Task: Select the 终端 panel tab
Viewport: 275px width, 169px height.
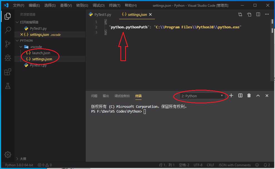Action: [x=138, y=96]
